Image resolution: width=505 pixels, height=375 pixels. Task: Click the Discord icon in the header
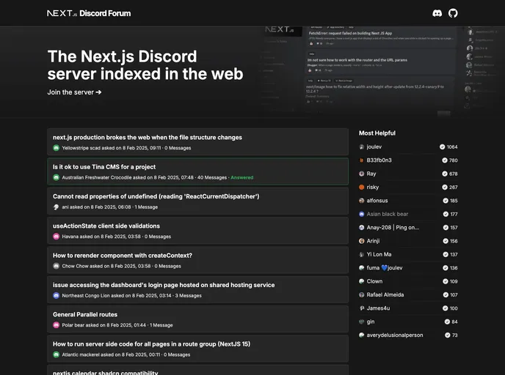click(x=437, y=13)
